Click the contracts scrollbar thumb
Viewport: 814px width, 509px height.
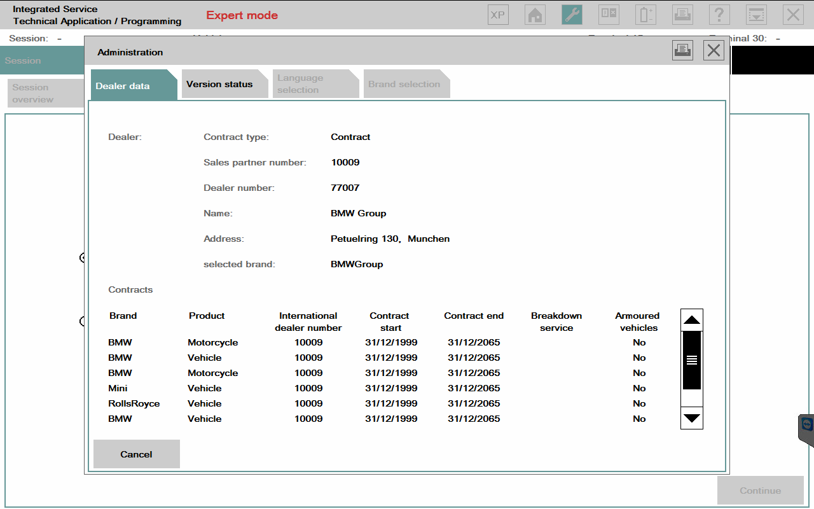[x=692, y=360]
